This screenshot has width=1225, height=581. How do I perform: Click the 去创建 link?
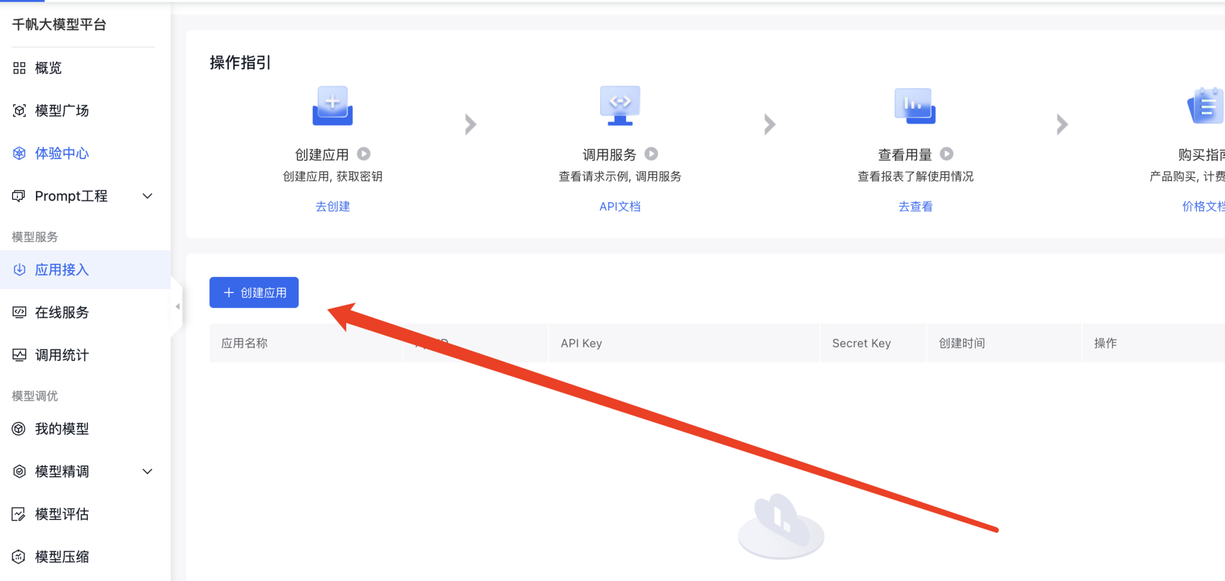tap(333, 206)
